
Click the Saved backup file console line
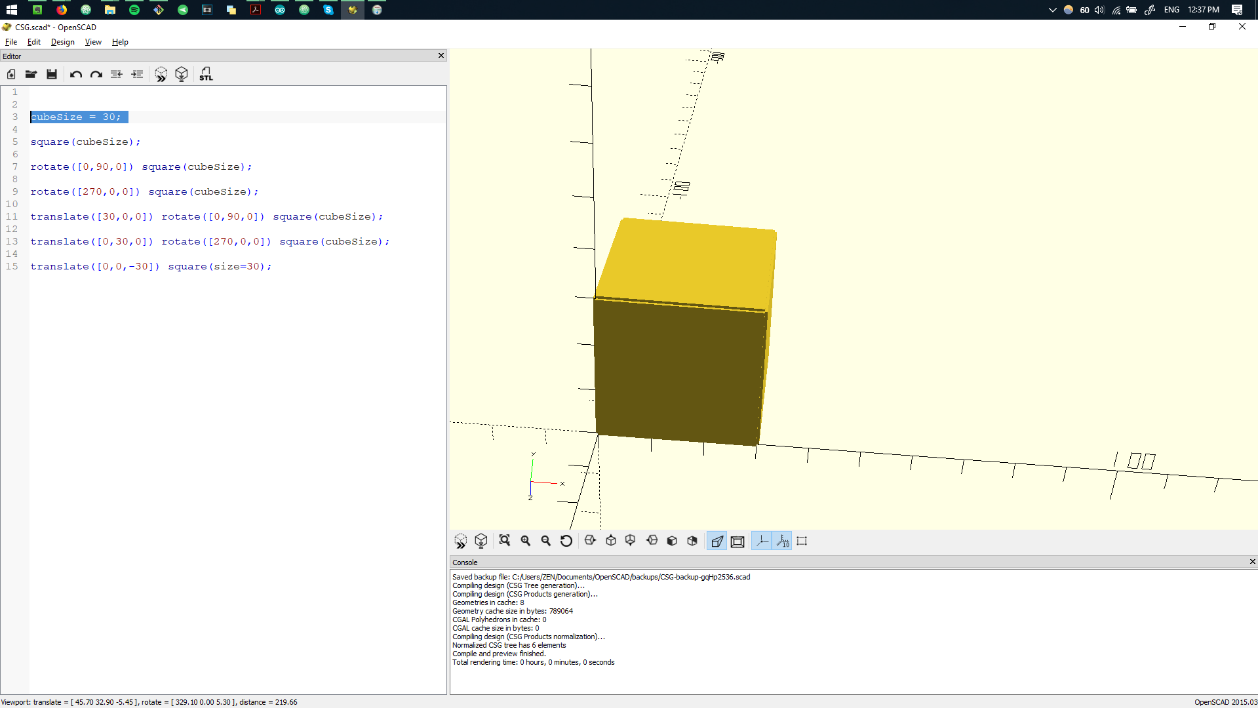pos(601,577)
